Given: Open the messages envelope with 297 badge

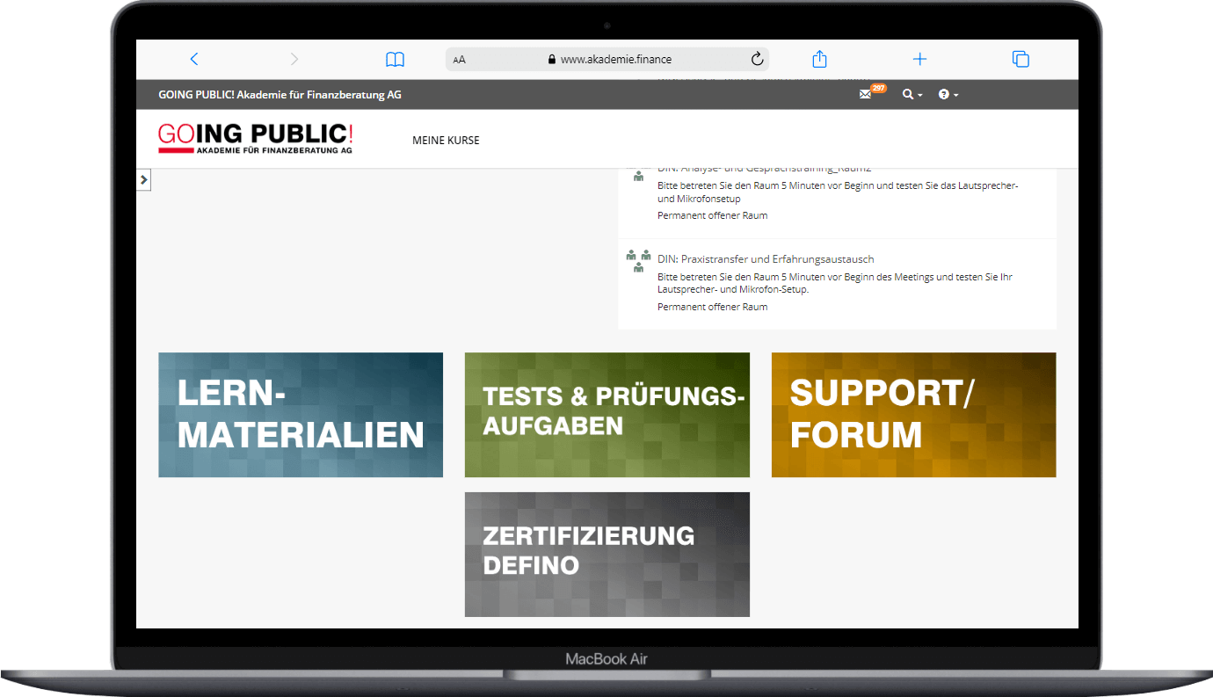Looking at the screenshot, I should (867, 94).
